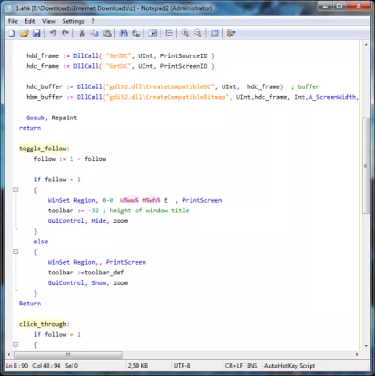
Task: Click the vertical scrollbar down arrow
Action: 366,346
